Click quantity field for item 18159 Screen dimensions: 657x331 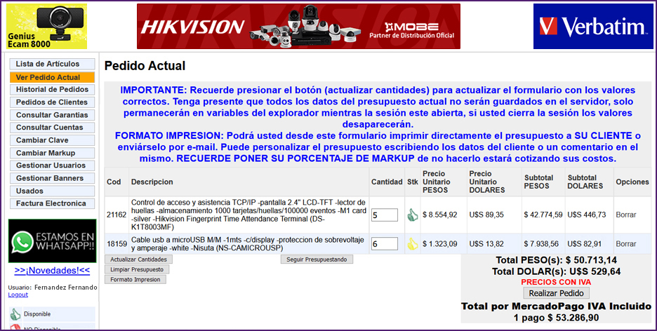click(385, 243)
